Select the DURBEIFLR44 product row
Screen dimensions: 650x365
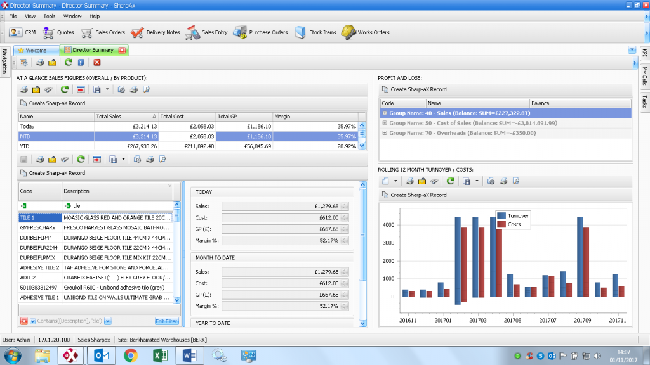click(x=96, y=238)
